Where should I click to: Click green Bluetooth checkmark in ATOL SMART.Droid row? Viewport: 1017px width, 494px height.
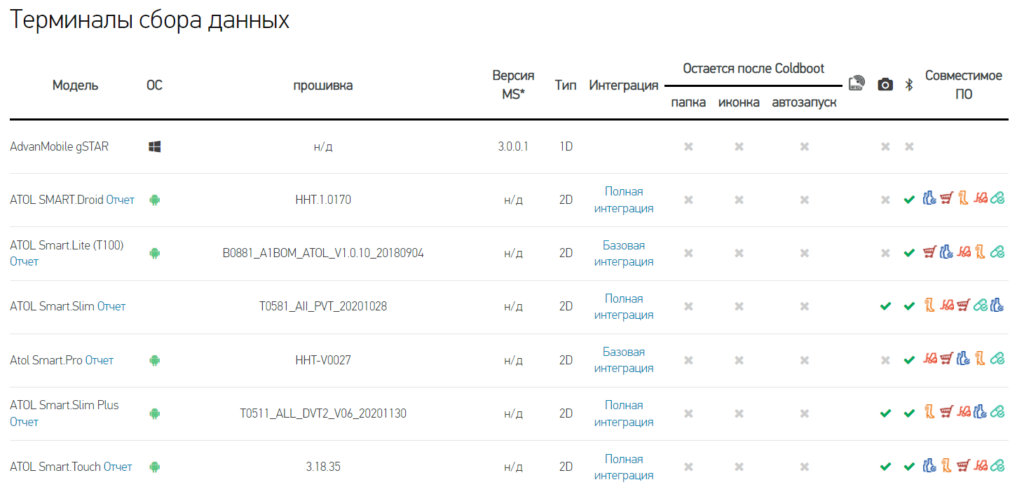coord(909,200)
